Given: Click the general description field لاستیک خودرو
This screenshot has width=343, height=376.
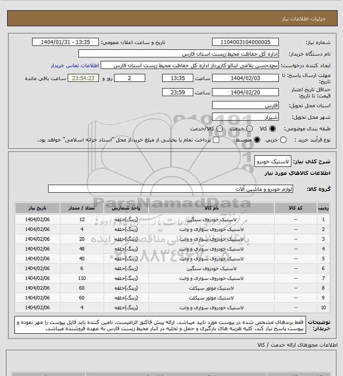Looking at the screenshot, I should tap(273, 162).
